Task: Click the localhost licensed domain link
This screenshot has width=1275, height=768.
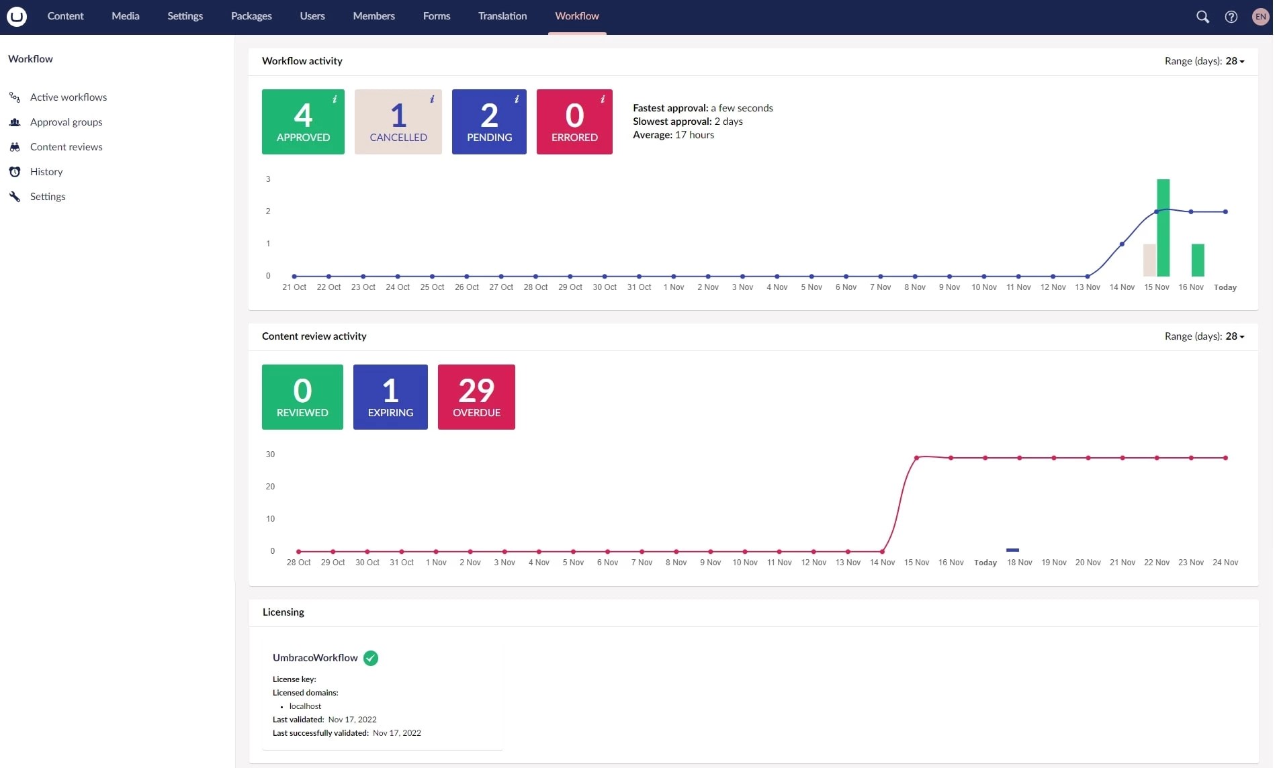Action: 304,706
